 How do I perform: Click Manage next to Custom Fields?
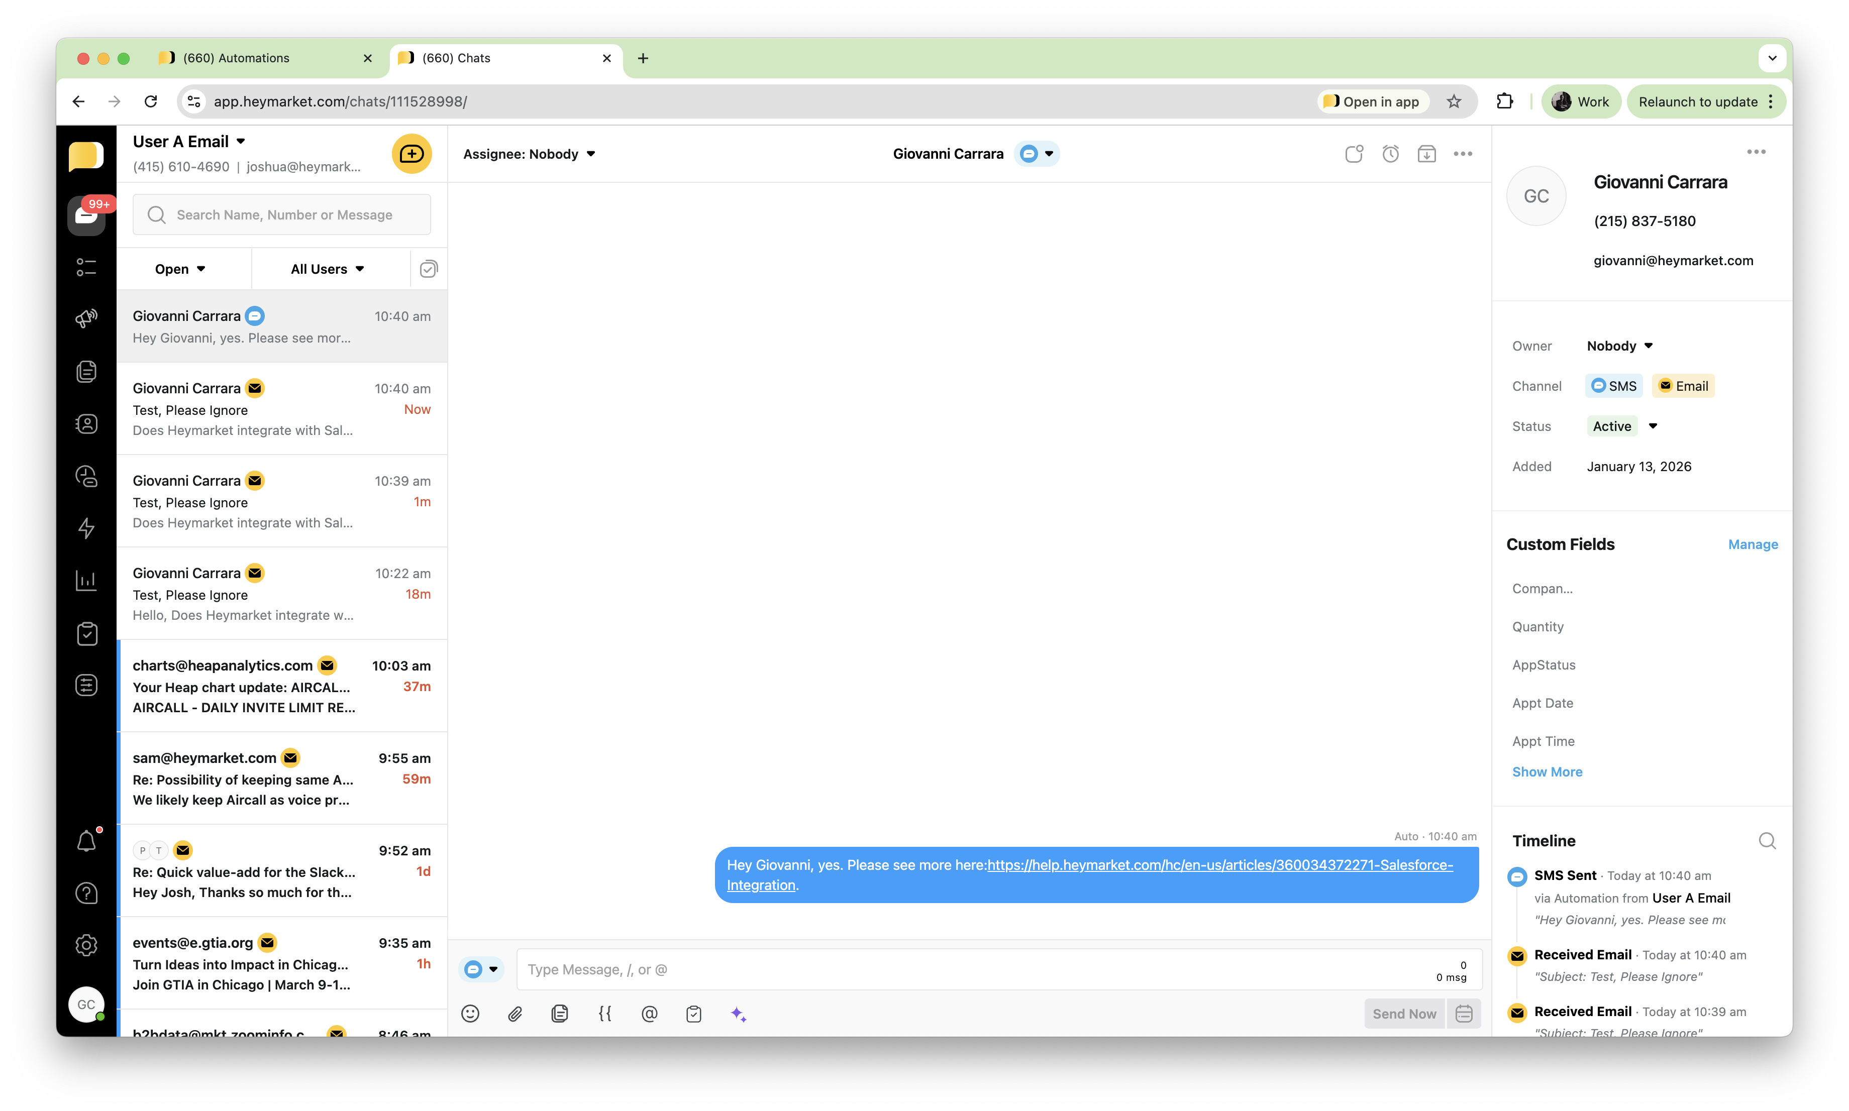pyautogui.click(x=1753, y=544)
